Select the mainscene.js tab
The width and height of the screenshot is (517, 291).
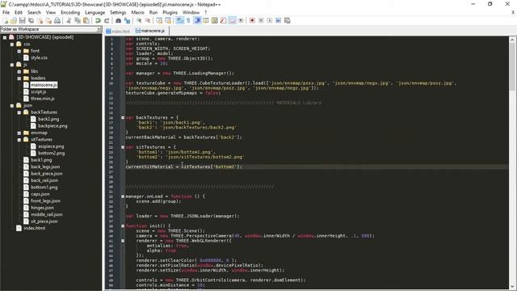150,31
